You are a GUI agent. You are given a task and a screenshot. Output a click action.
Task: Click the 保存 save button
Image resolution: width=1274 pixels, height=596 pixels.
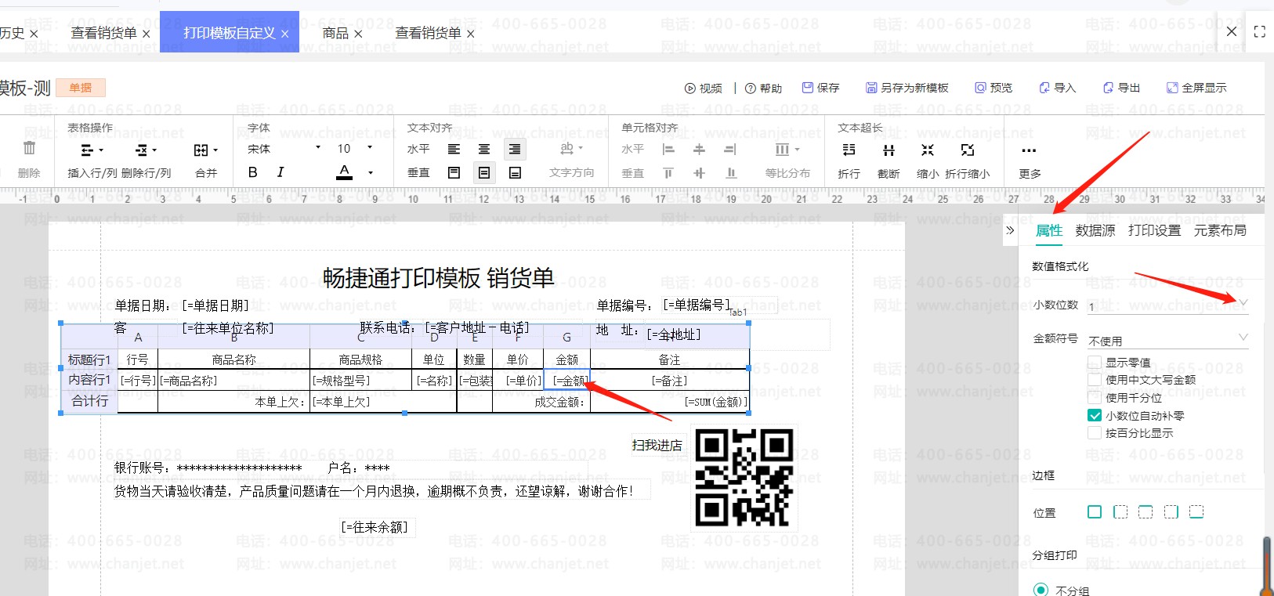point(820,88)
